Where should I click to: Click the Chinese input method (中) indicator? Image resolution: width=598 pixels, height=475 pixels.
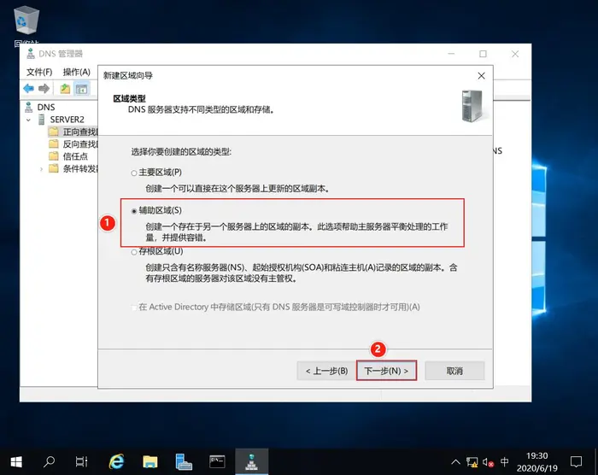505,462
